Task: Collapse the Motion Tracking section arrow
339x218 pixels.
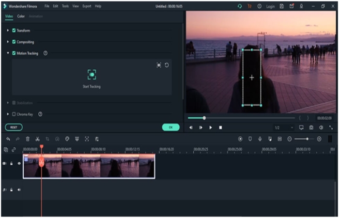Action: (8, 53)
